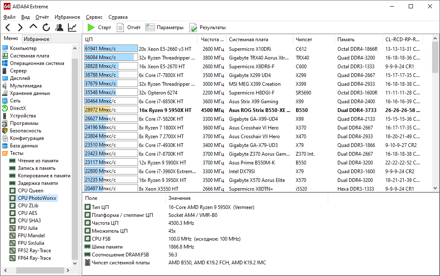Screen dimensions: 440x276
Task: Open the Результаты toolbar button
Action: 208,27
